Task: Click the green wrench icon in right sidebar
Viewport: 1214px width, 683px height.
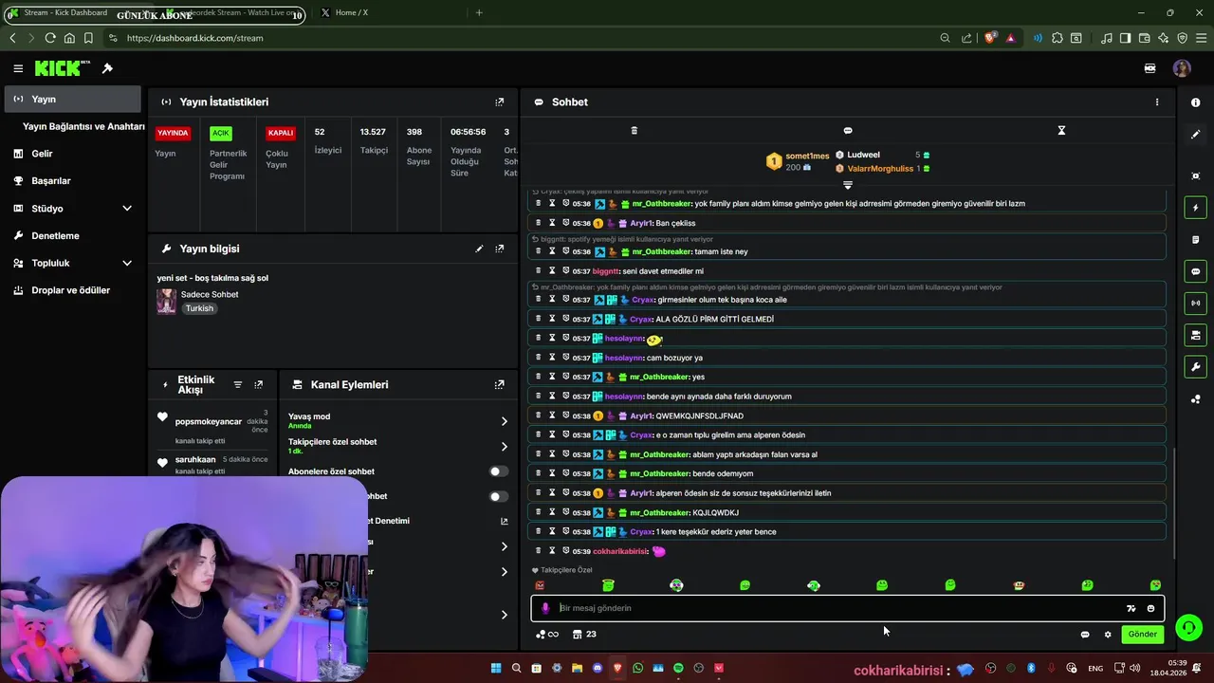Action: tap(1195, 367)
